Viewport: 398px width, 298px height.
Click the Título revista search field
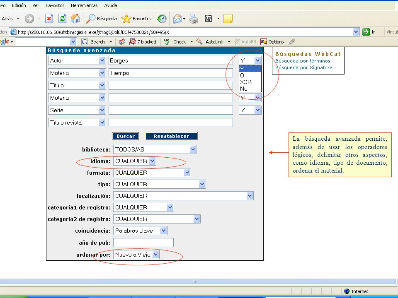(170, 123)
